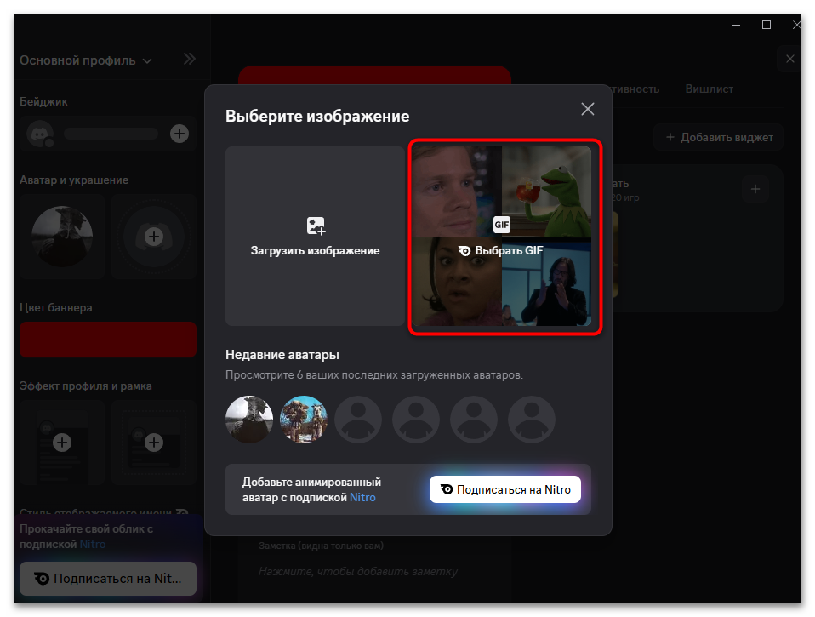This screenshot has width=815, height=617.
Task: Click the Добавить виджет button
Action: pos(719,137)
